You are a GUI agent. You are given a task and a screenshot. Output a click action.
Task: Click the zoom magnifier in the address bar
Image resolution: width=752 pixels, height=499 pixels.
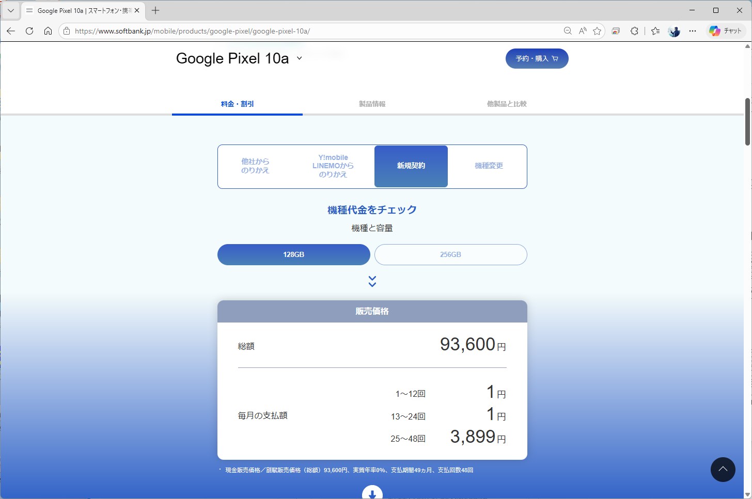pyautogui.click(x=568, y=31)
